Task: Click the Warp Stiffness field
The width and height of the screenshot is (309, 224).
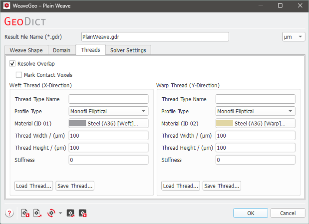Action: point(255,160)
